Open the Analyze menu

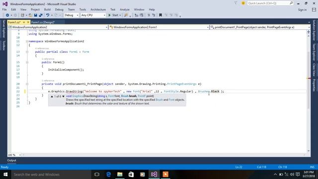click(x=125, y=9)
